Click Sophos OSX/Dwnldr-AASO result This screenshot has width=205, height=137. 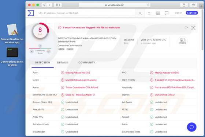(165, 95)
